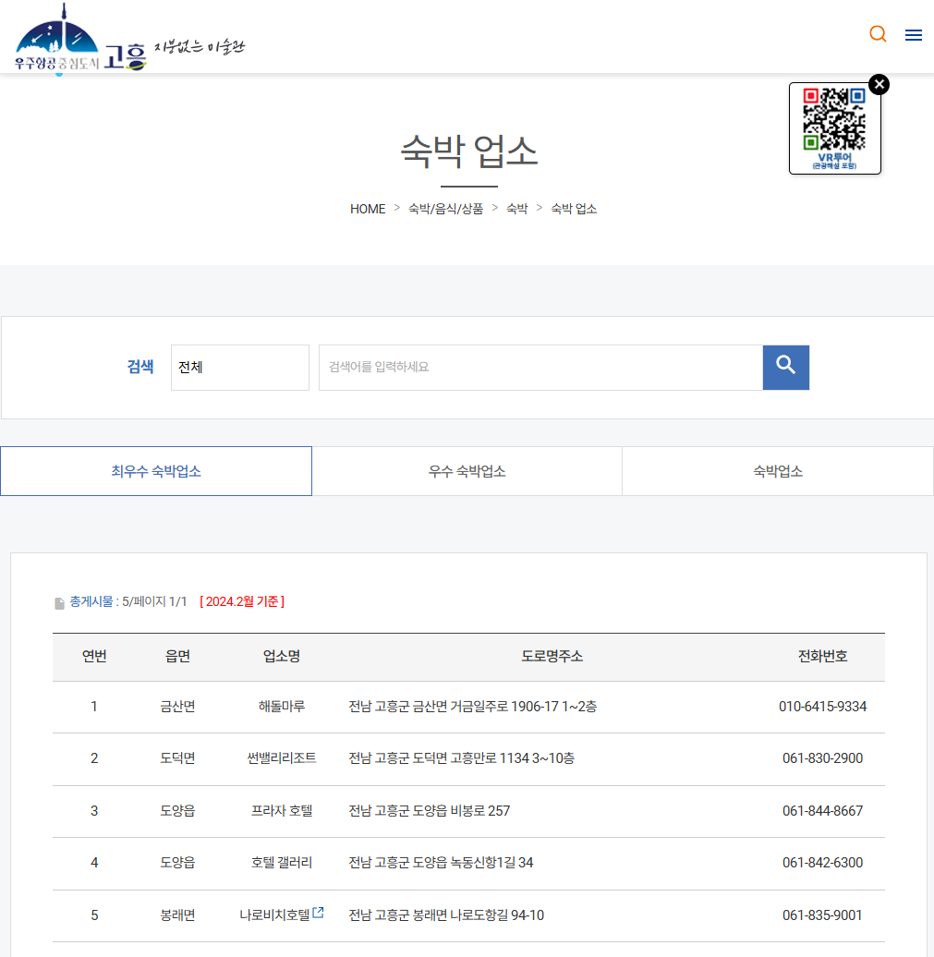Image resolution: width=934 pixels, height=957 pixels.
Task: Select the 최우수 숙박업소 tab
Action: pos(156,471)
